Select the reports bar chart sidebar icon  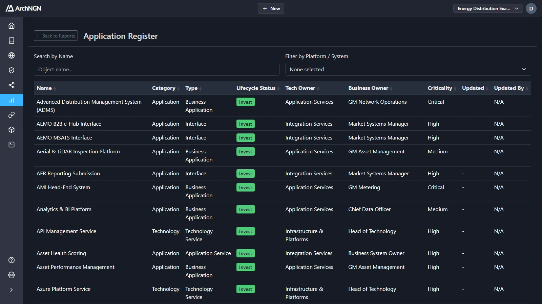click(x=12, y=100)
